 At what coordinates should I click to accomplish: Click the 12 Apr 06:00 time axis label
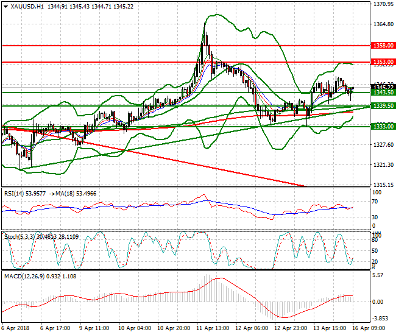(x=252, y=328)
